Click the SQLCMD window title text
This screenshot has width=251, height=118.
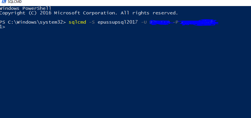click(15, 2)
